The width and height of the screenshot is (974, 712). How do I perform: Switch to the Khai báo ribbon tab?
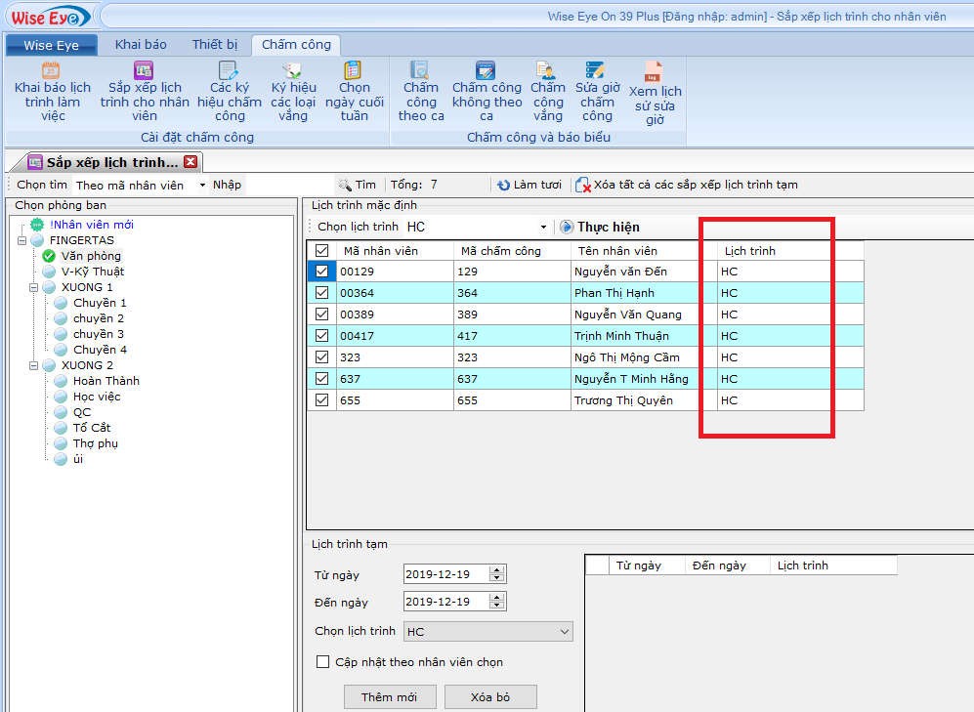coord(141,45)
